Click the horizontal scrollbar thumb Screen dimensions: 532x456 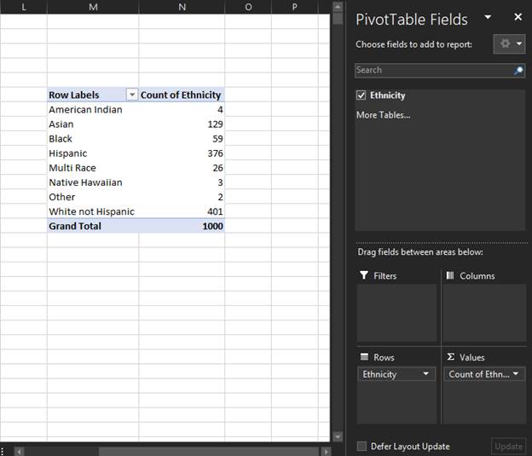209,452
